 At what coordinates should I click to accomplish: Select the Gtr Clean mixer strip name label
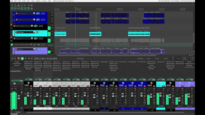pyautogui.click(x=161, y=106)
